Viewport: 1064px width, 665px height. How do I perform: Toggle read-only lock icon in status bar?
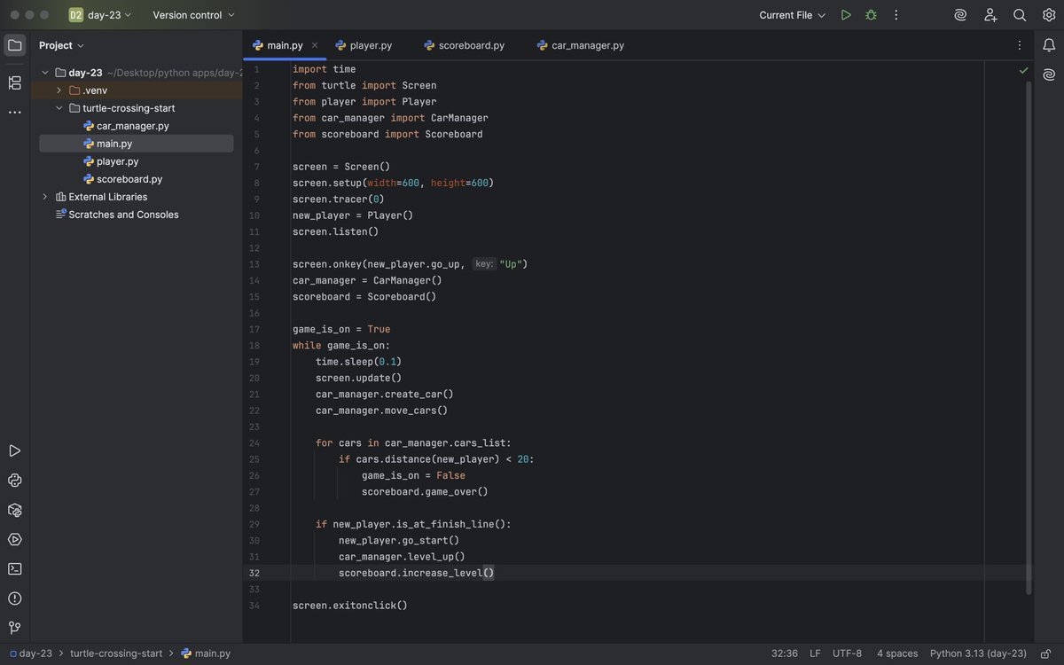coord(1046,653)
